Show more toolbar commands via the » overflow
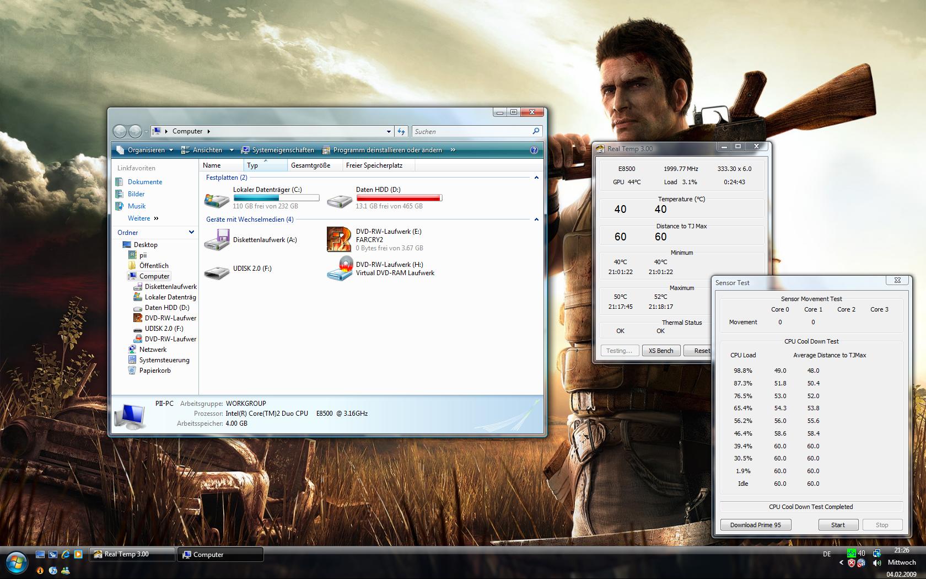Image resolution: width=926 pixels, height=579 pixels. [453, 150]
